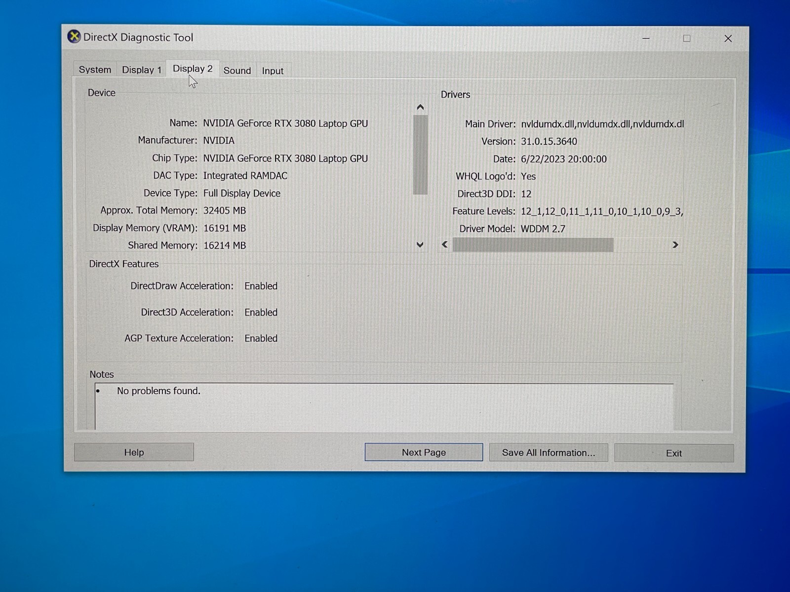Click the Drivers panel scroll-right arrow
This screenshot has height=592, width=790.
coord(675,245)
